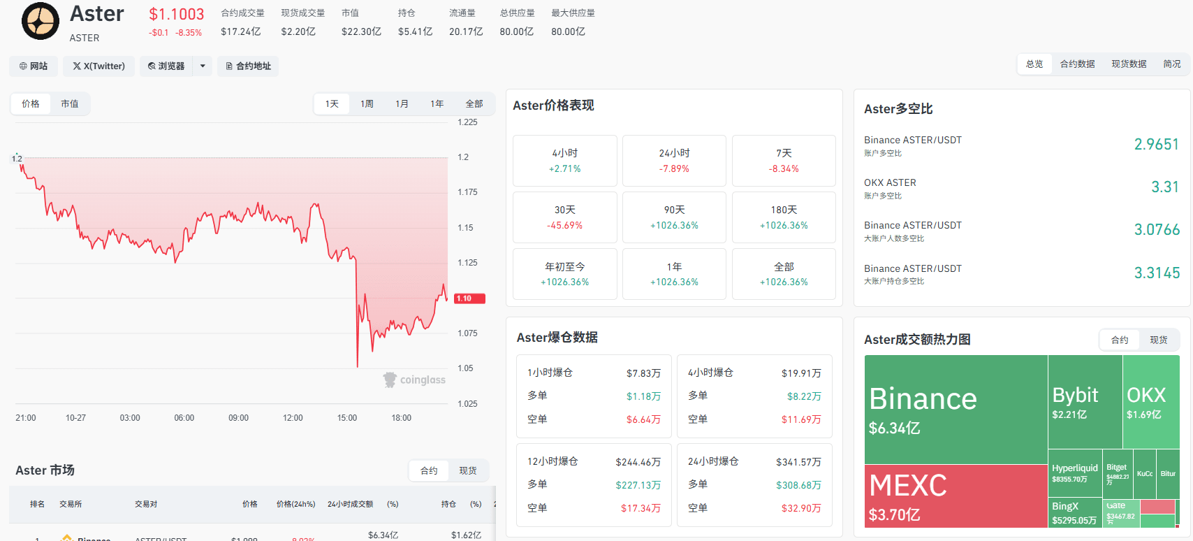The image size is (1193, 541).
Task: Expand the dropdown arrow beside 浏览器
Action: point(203,66)
